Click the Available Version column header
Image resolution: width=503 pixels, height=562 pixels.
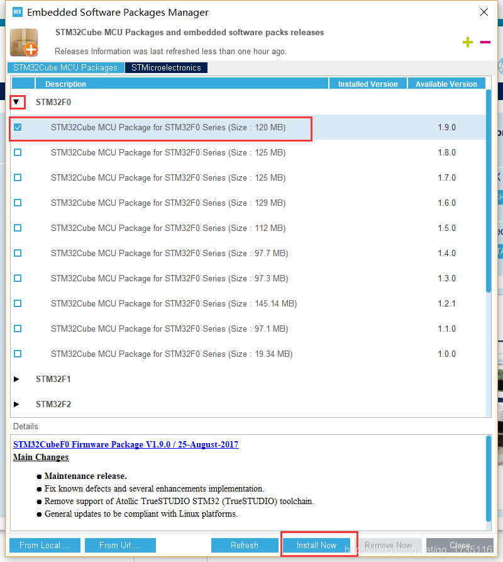click(x=446, y=84)
